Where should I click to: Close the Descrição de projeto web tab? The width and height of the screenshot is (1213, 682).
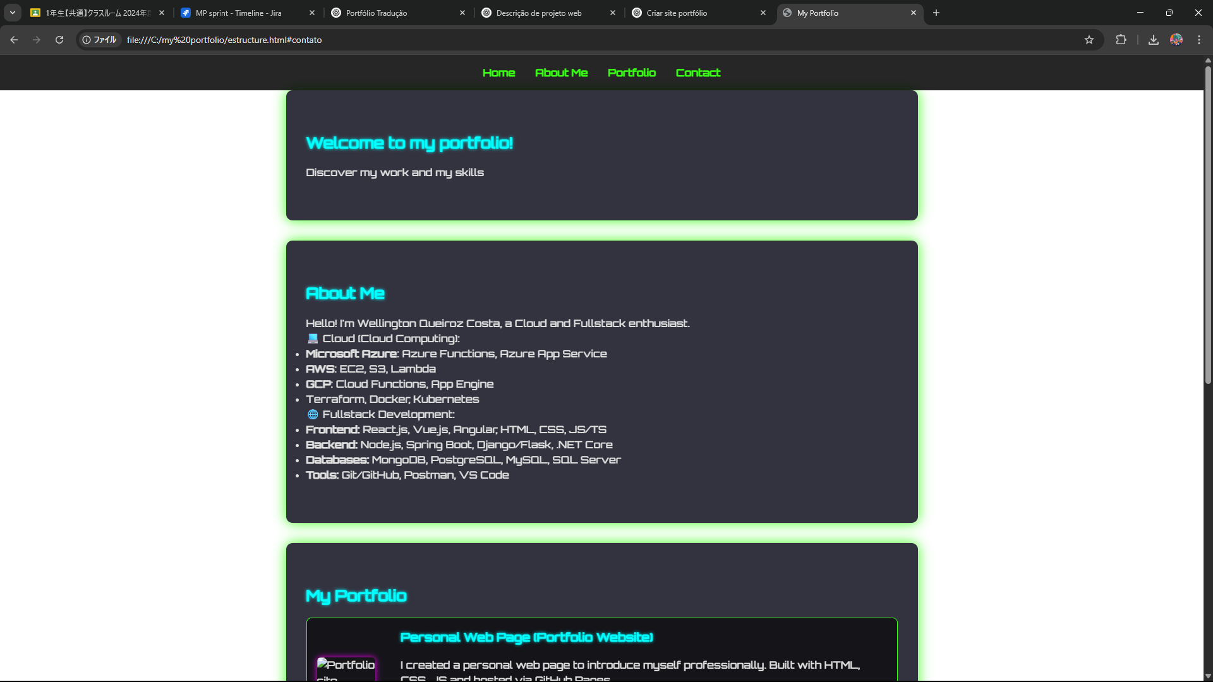pyautogui.click(x=613, y=13)
